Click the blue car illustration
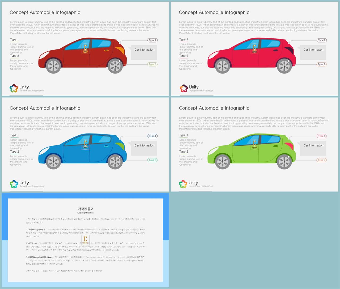The width and height of the screenshot is (340, 289). pyautogui.click(x=83, y=152)
